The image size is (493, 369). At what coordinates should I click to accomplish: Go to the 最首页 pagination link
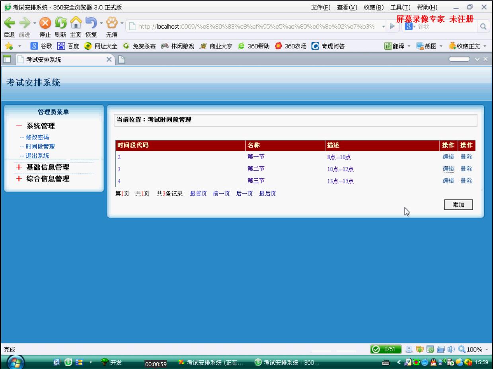199,194
